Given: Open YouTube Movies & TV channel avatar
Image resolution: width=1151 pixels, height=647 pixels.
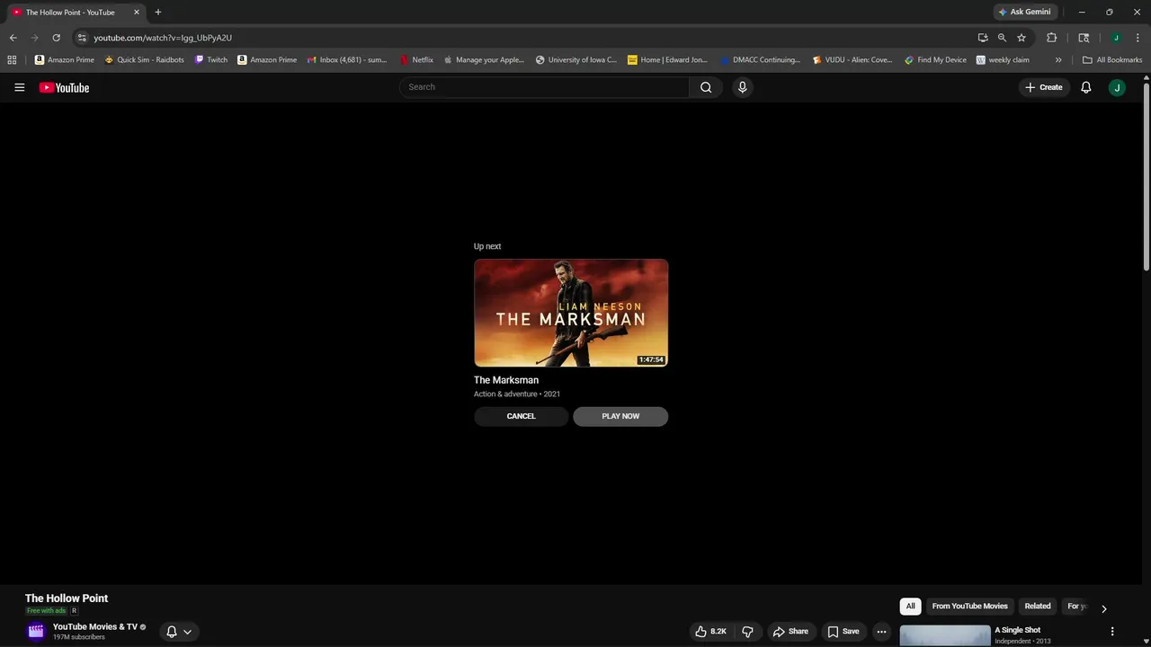Looking at the screenshot, I should (x=36, y=631).
